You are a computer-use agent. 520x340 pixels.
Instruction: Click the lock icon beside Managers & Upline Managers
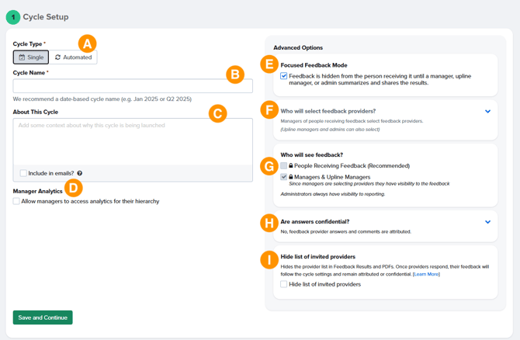click(x=291, y=177)
